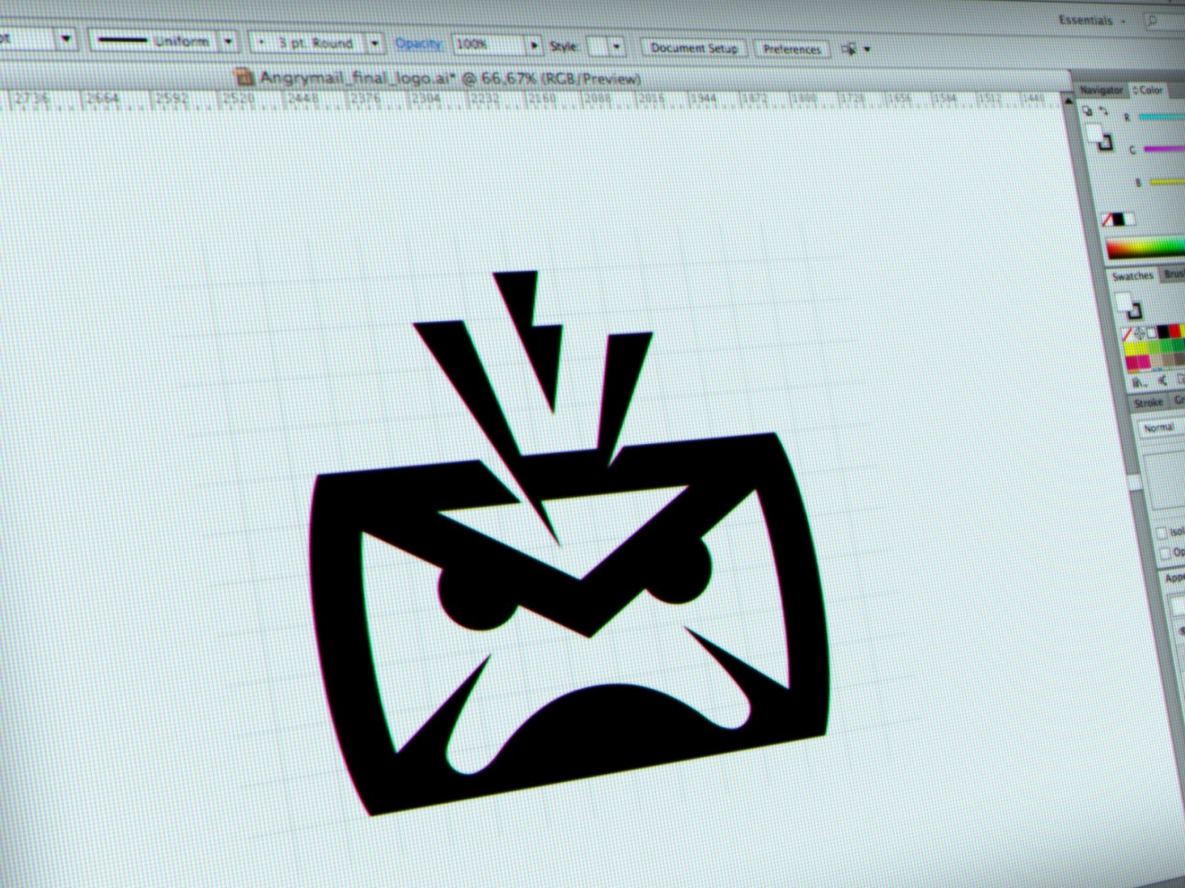
Task: Switch to the Swatches tab
Action: tap(1132, 275)
